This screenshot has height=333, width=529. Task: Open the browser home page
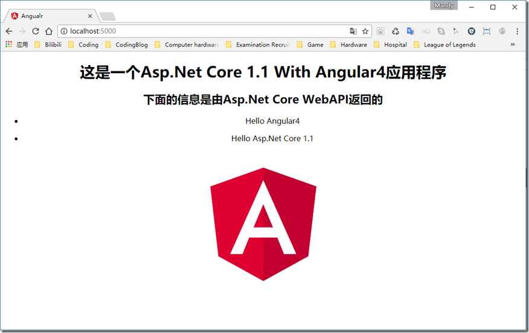pyautogui.click(x=49, y=31)
